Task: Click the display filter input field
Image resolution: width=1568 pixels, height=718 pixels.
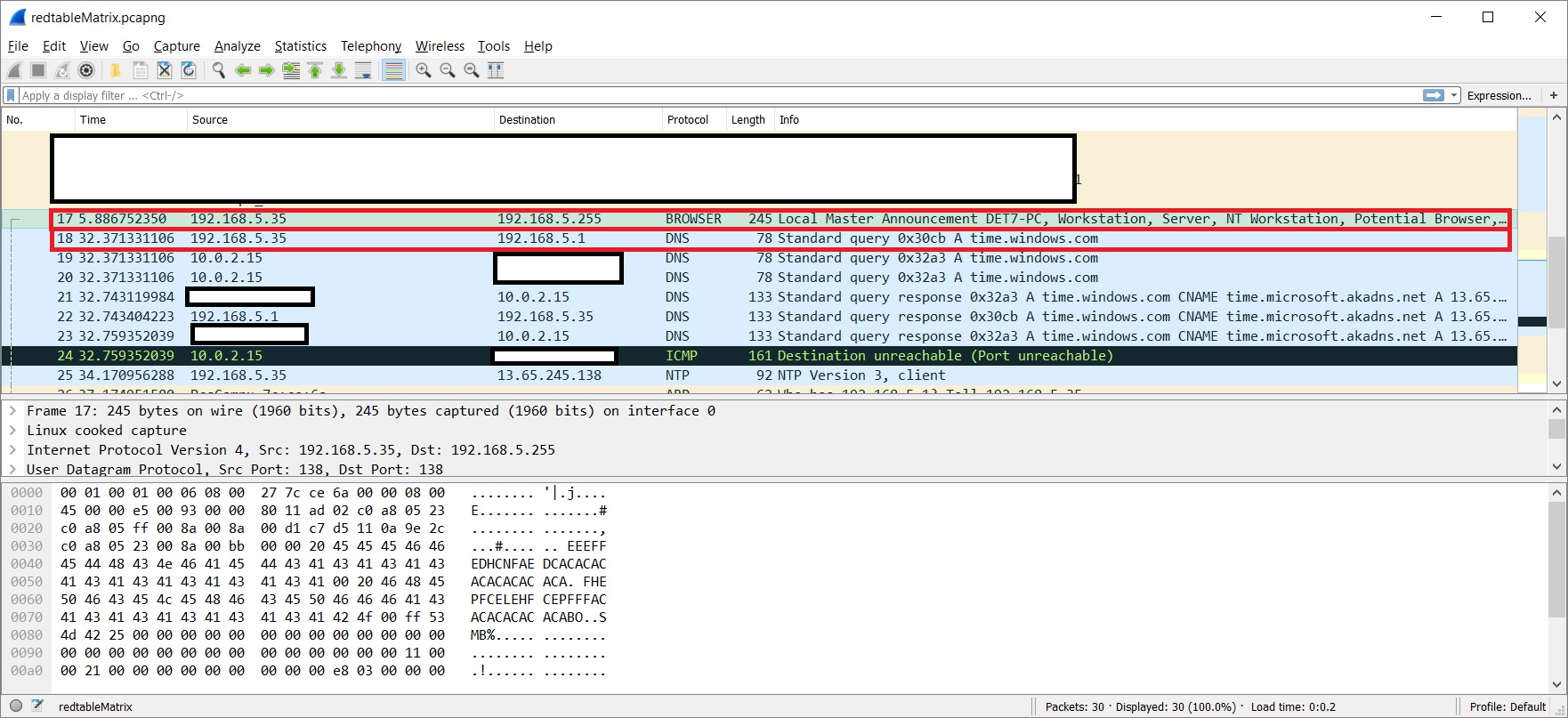Action: click(x=719, y=95)
